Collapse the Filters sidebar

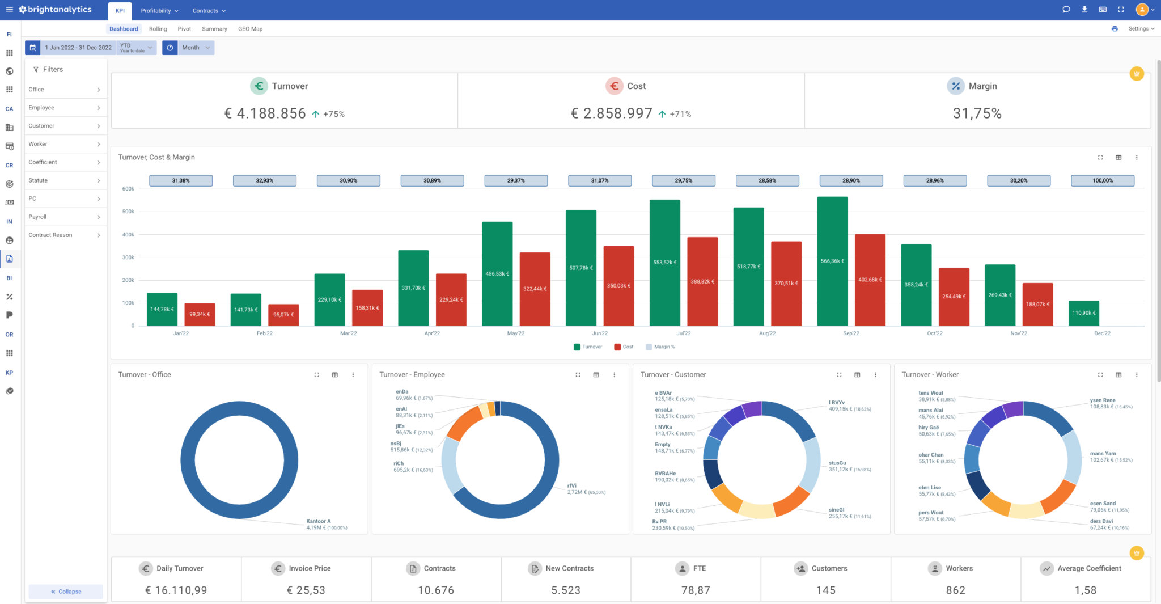pyautogui.click(x=65, y=591)
